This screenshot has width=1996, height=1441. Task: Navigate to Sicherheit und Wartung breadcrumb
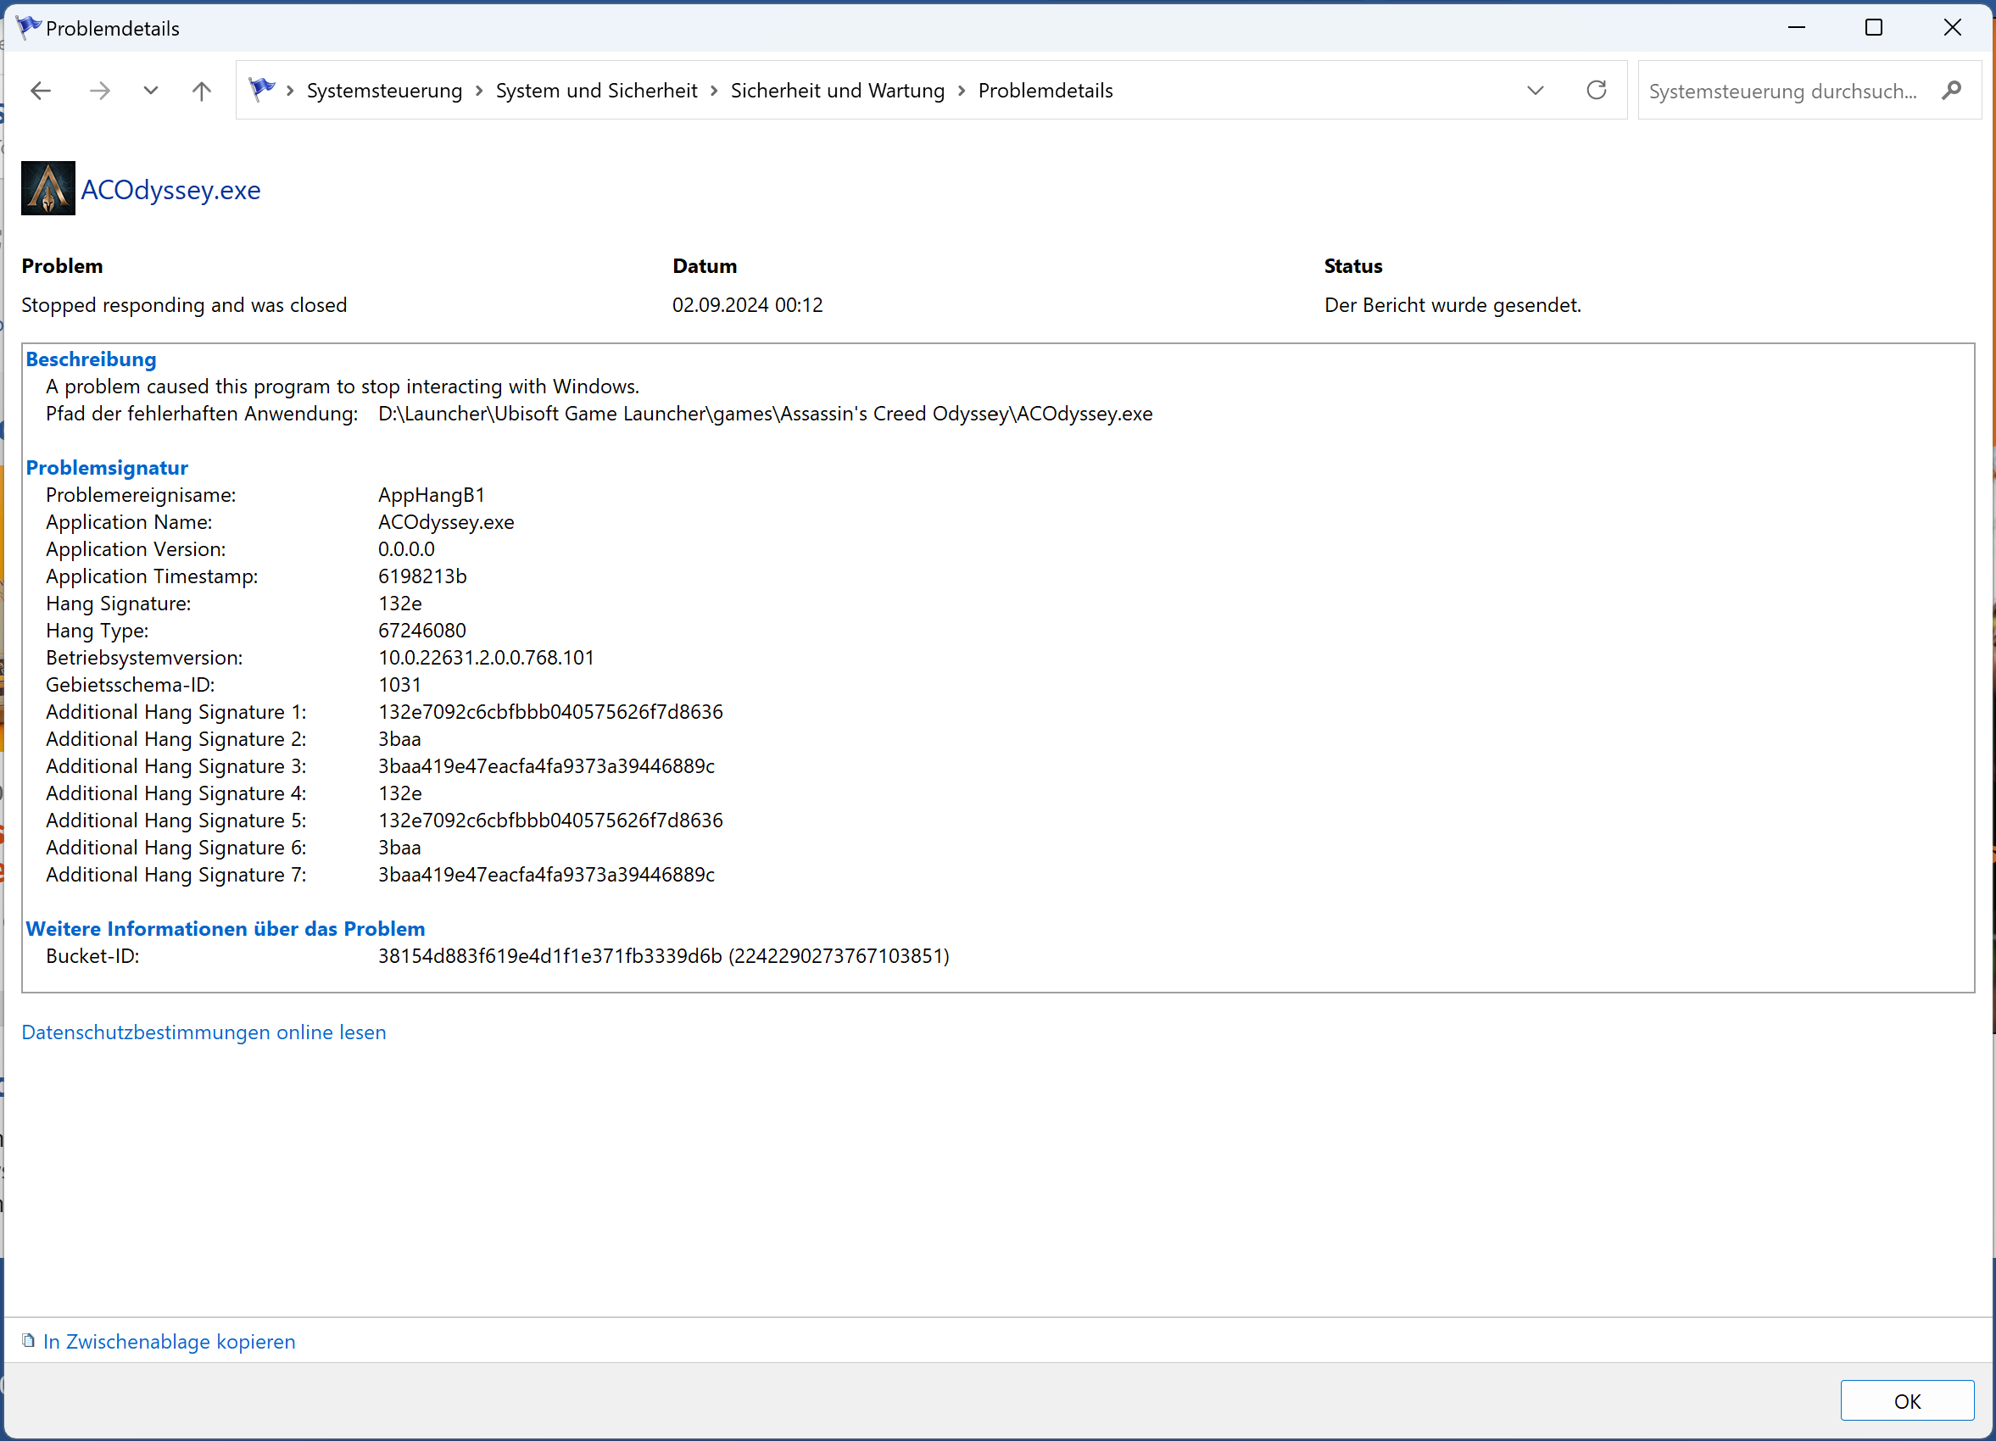pyautogui.click(x=837, y=91)
